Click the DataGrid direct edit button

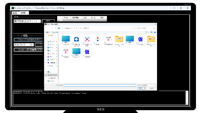[29, 50]
